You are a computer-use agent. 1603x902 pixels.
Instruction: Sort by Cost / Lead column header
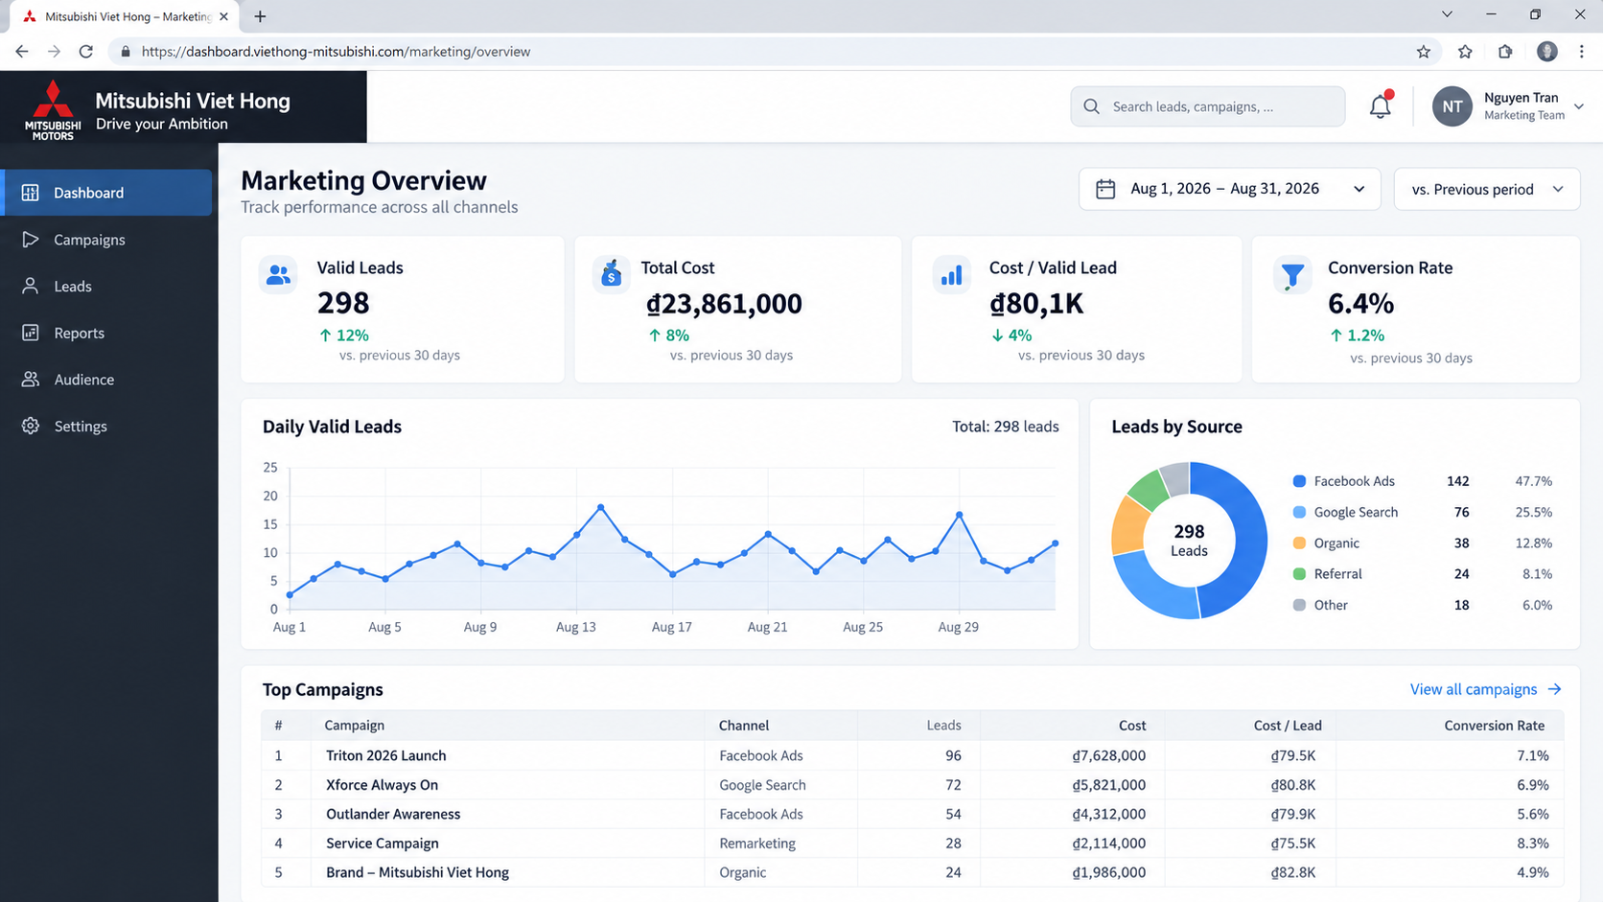click(1288, 726)
